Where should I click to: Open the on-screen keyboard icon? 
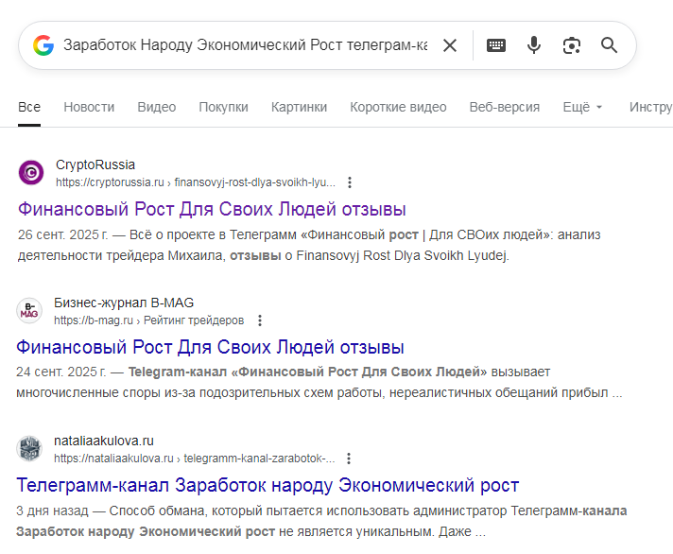[496, 45]
